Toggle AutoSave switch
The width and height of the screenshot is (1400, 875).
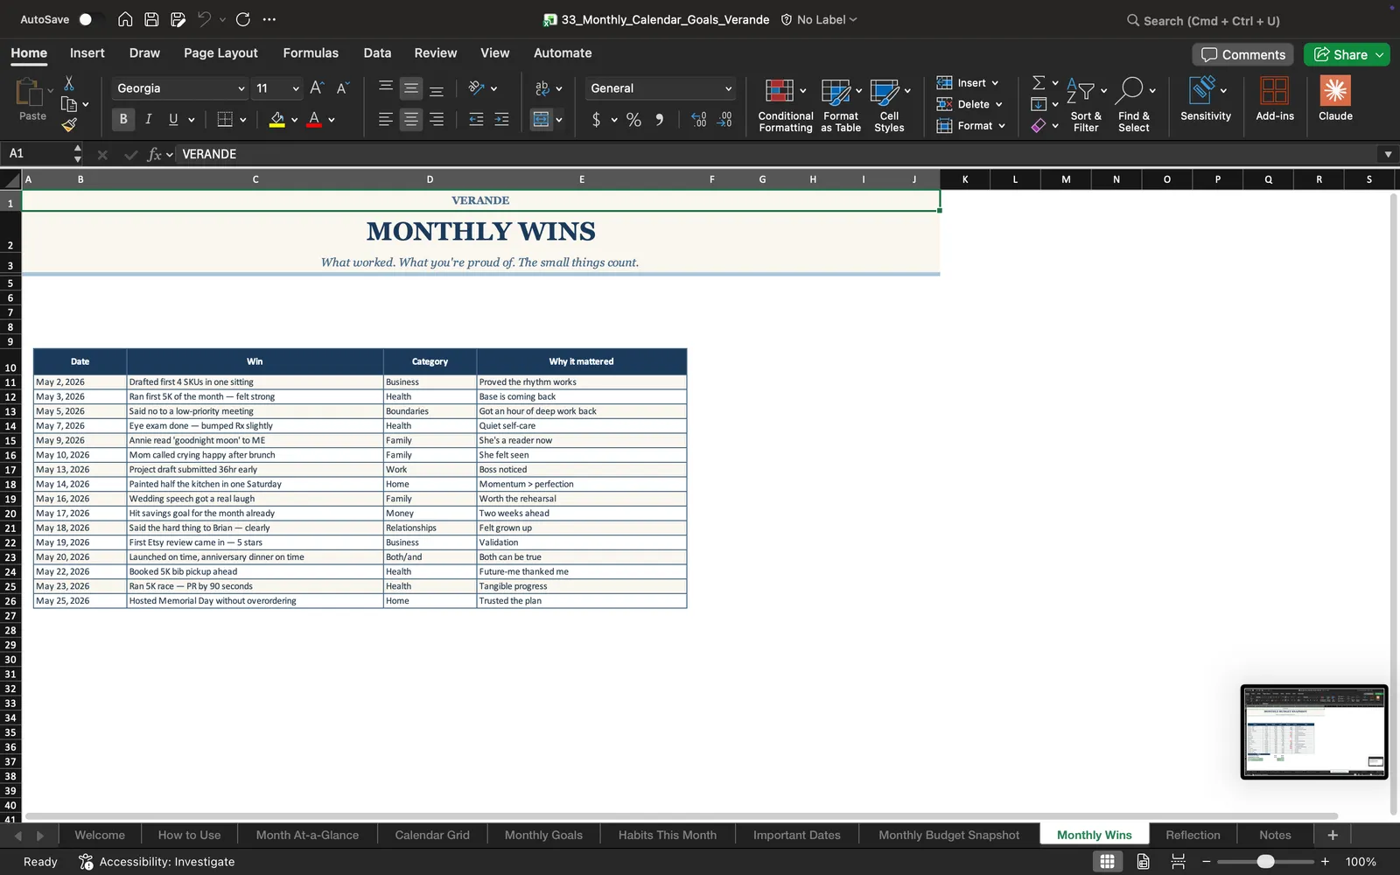pos(90,19)
